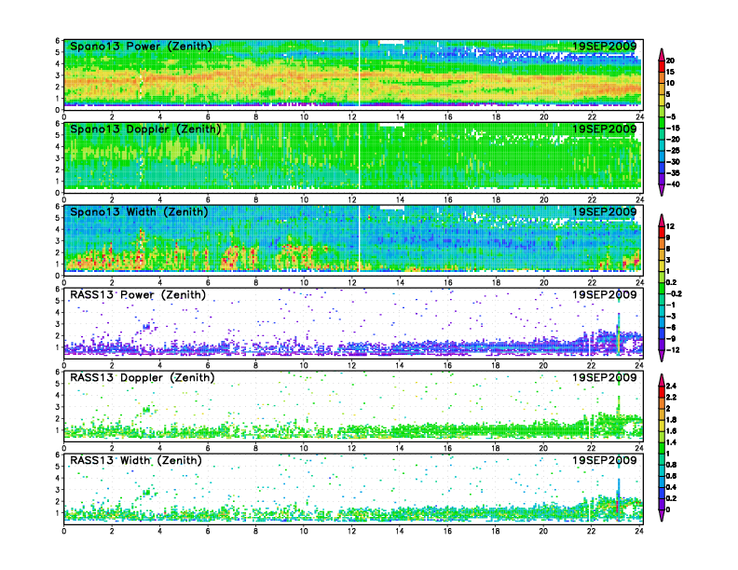Click the '0.8' label on the bottom colorbar
The image size is (738, 570).
(x=671, y=465)
